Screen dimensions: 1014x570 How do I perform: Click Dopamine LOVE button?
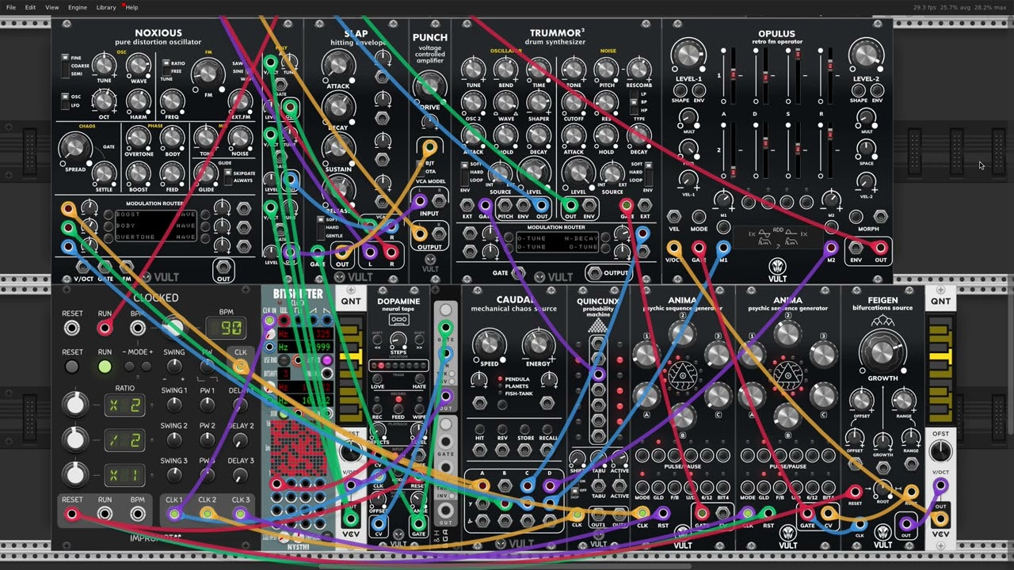[x=379, y=379]
